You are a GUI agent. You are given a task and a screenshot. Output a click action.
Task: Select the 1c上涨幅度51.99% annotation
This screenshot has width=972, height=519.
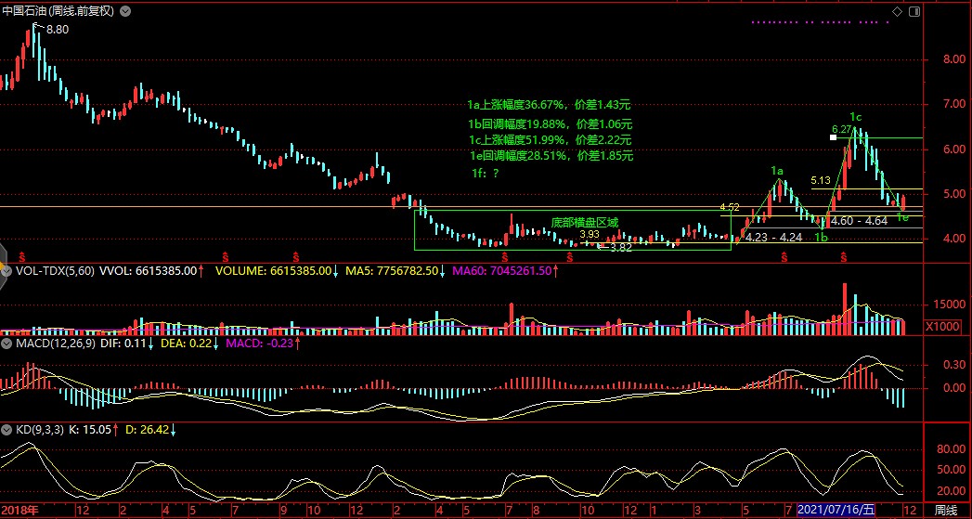(551, 140)
